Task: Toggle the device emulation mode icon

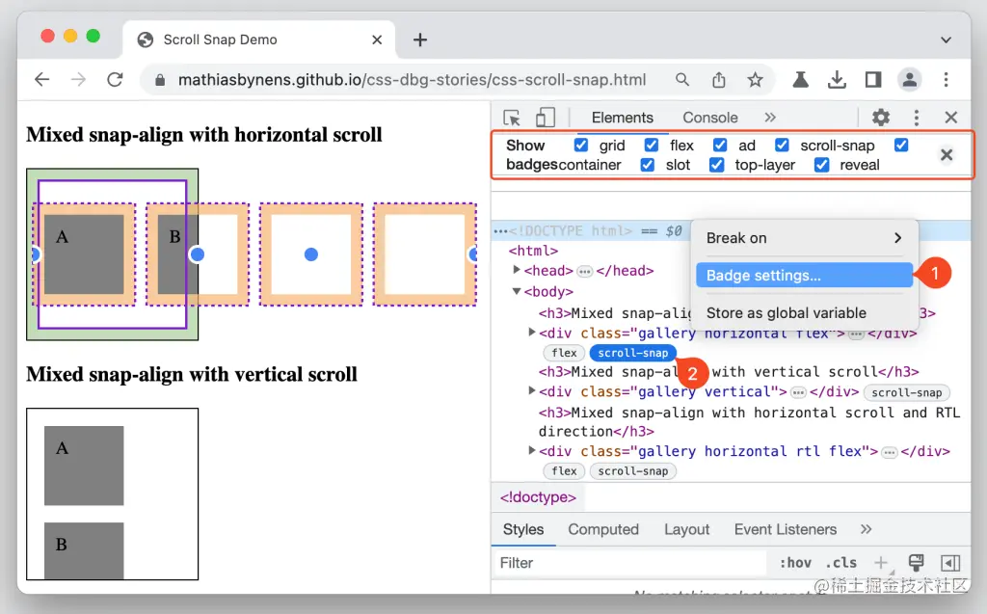Action: click(546, 117)
